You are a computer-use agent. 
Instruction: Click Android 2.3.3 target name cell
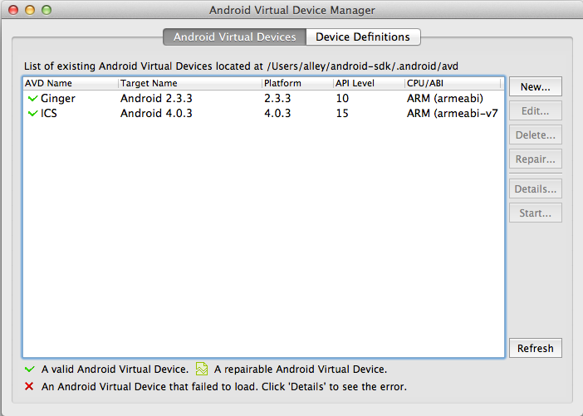coord(156,98)
